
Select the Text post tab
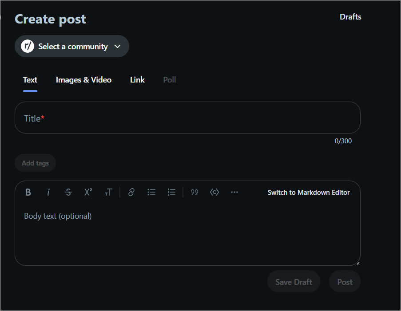30,80
